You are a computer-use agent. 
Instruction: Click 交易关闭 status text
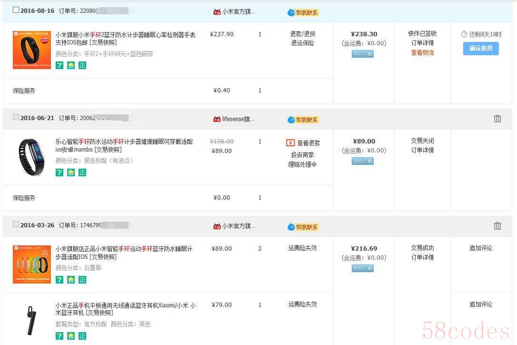click(422, 141)
